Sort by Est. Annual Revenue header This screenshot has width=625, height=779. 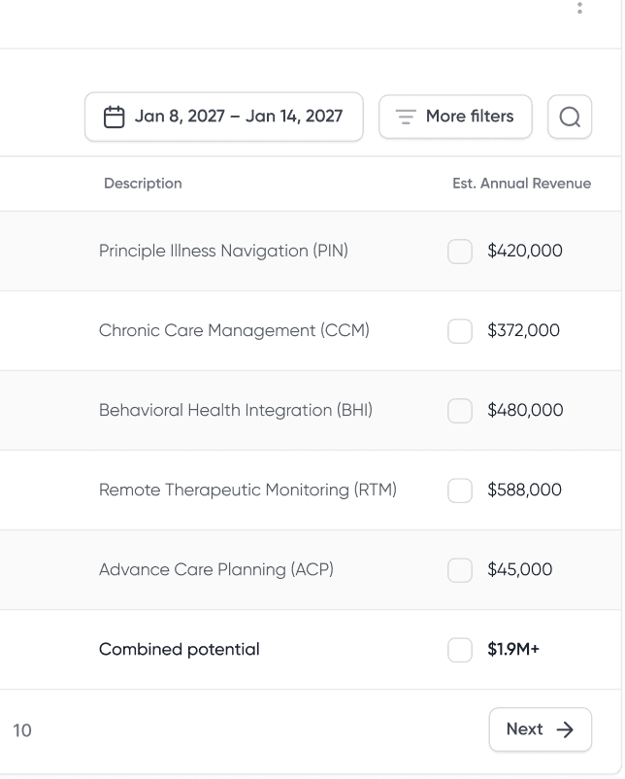521,184
